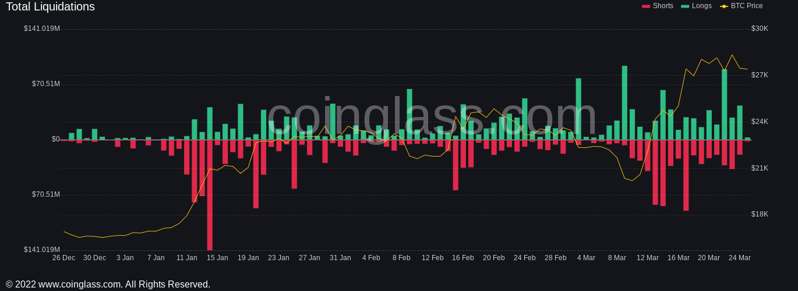This screenshot has width=798, height=291.
Task: Click the Total Liquidations chart title
Action: 50,7
